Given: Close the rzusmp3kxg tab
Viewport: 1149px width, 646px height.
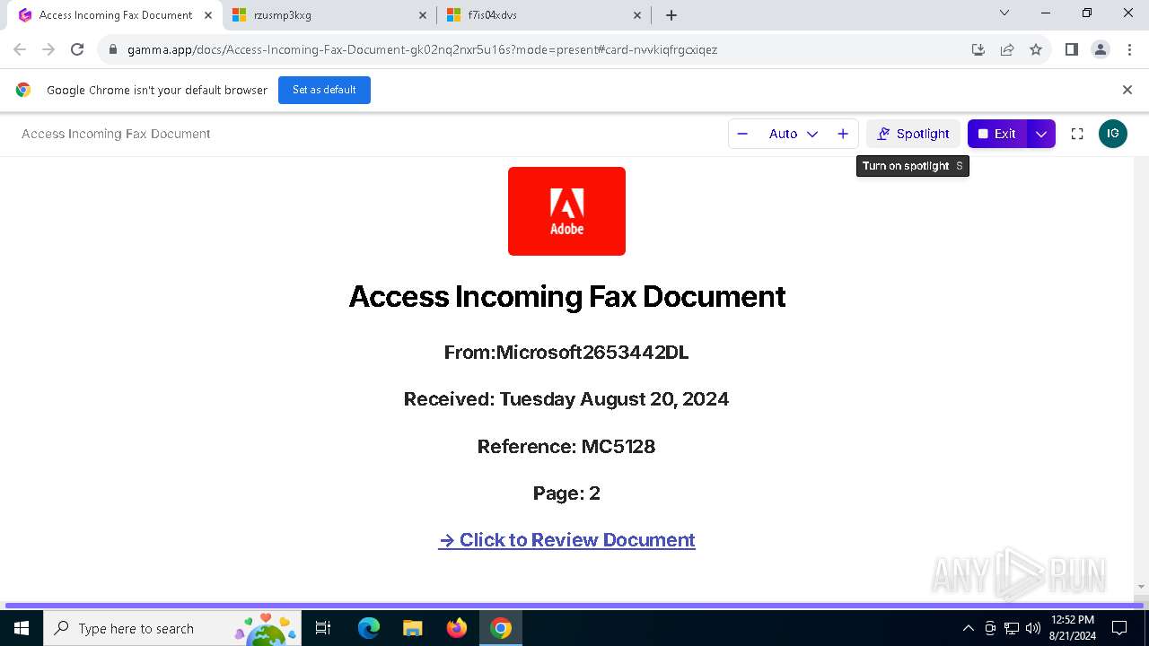Looking at the screenshot, I should click(x=423, y=14).
